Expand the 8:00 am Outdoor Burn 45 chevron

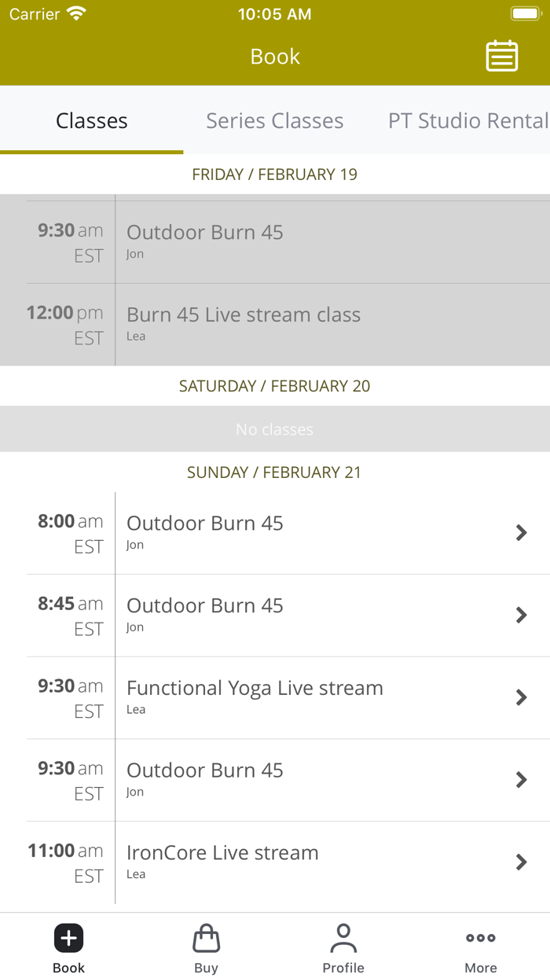[521, 533]
